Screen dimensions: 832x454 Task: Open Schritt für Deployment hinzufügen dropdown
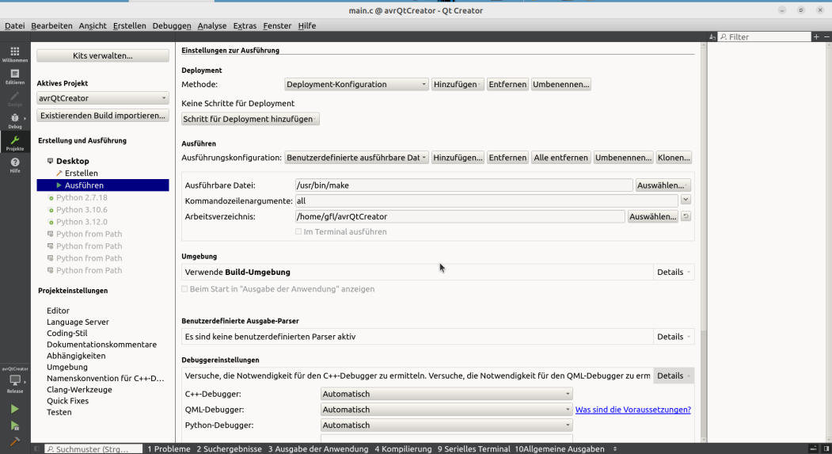point(250,119)
